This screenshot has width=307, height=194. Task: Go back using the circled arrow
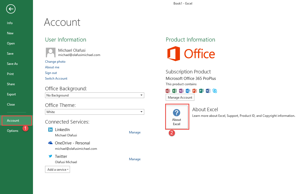point(11,9)
